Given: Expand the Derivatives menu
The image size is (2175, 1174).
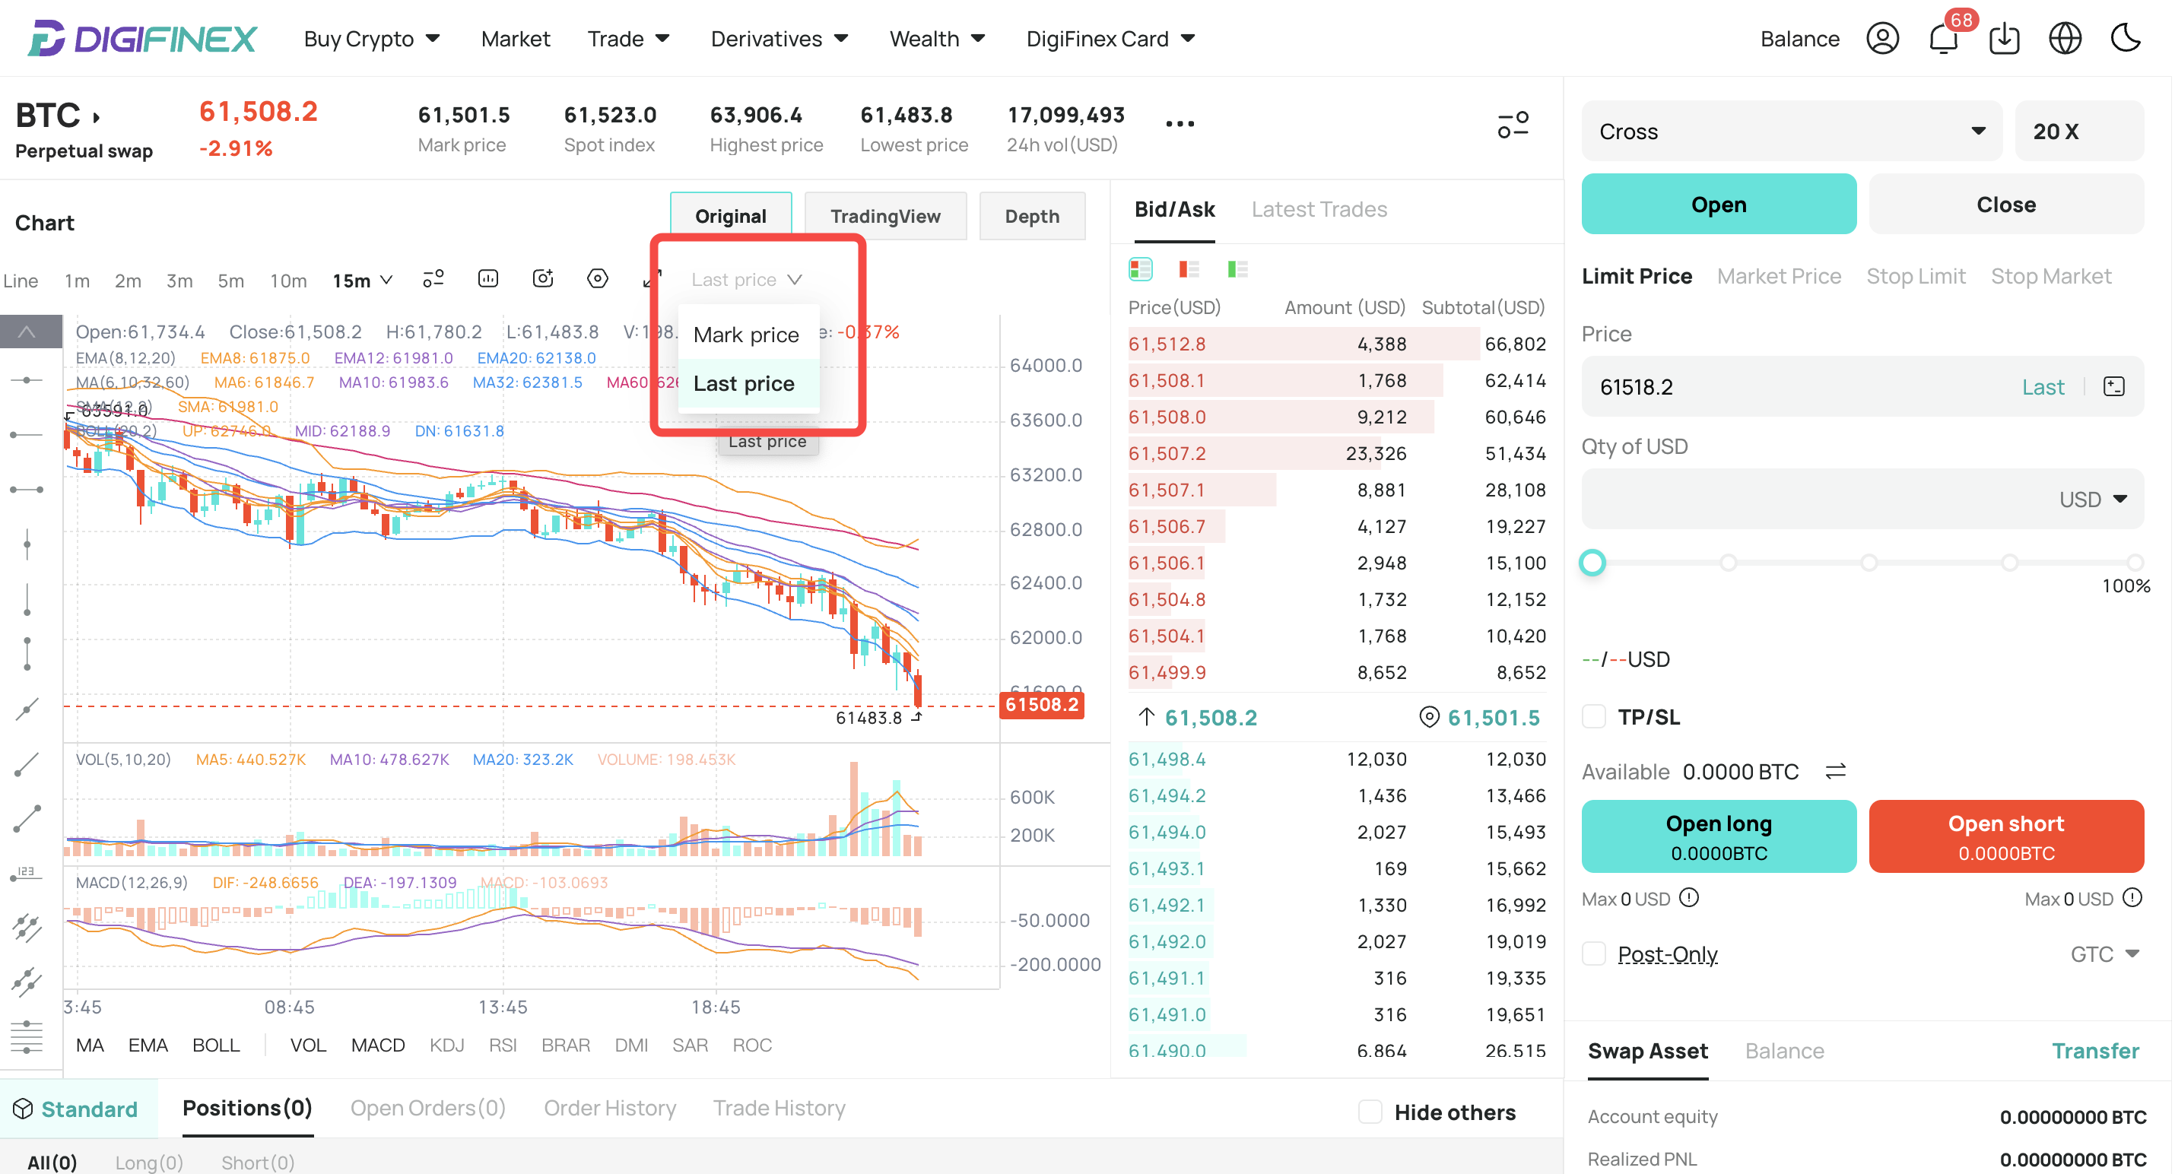Looking at the screenshot, I should click(x=780, y=39).
